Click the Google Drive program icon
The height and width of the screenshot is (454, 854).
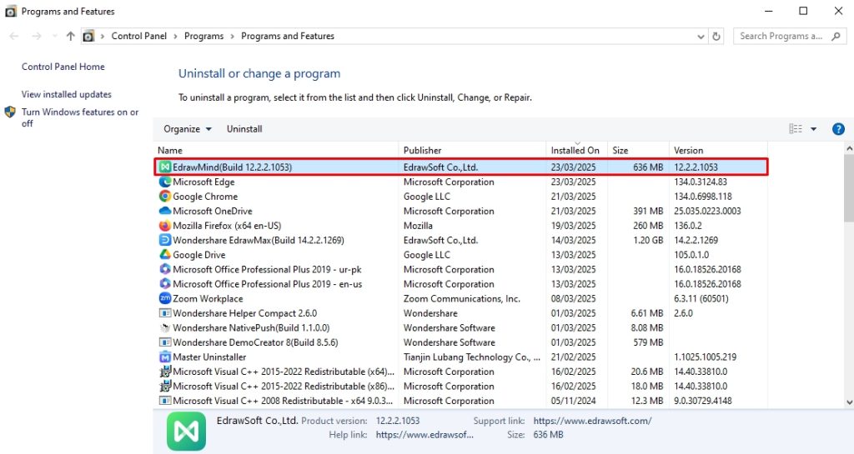tap(164, 254)
